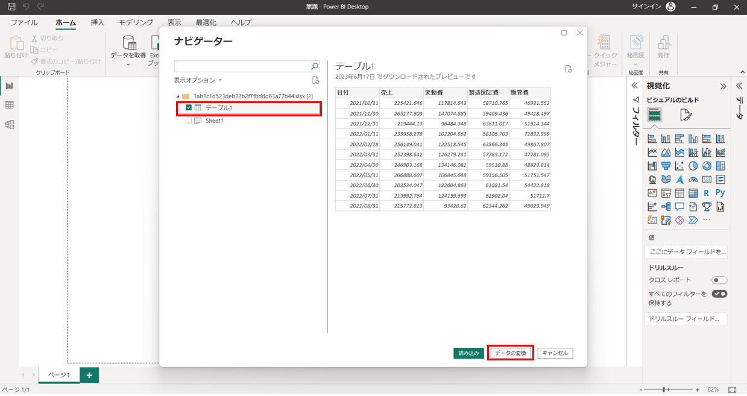Expand the データ pane chevron
Screen dimensions: 747x396
[x=739, y=86]
